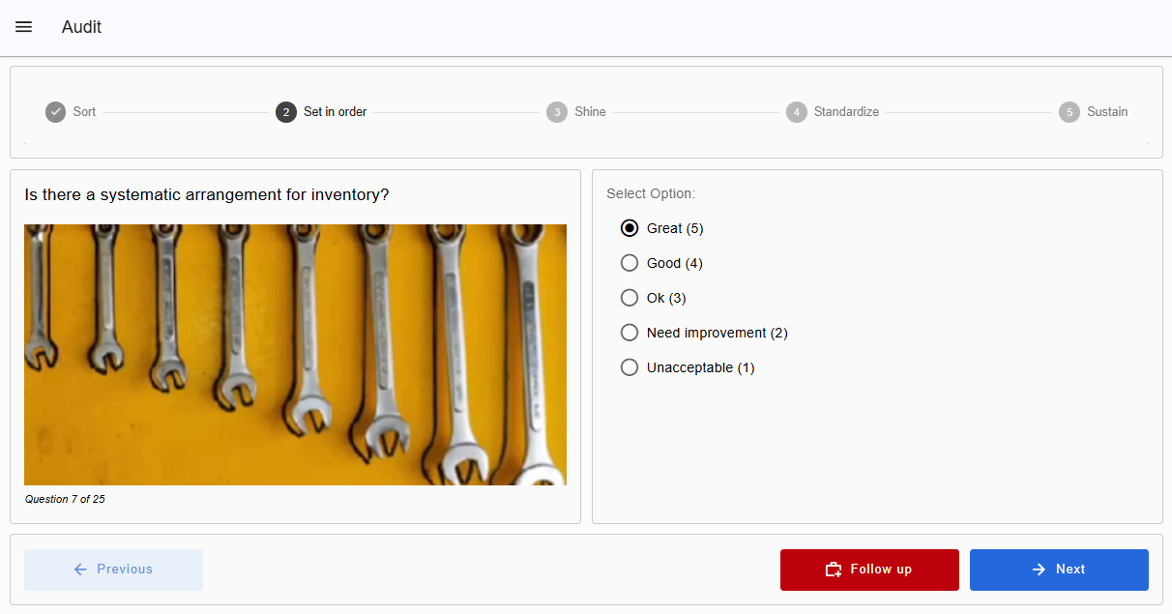The width and height of the screenshot is (1172, 614).
Task: Click the step 4 Standardize circle icon
Action: (x=796, y=112)
